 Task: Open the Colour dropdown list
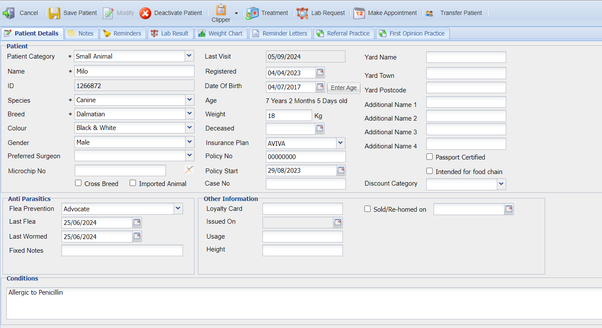pyautogui.click(x=189, y=128)
